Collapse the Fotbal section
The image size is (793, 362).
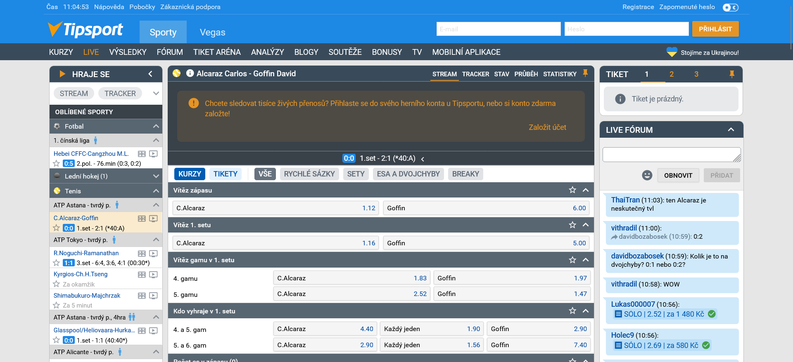coord(156,126)
